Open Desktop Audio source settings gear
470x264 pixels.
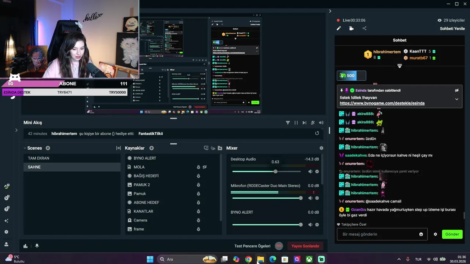[317, 172]
